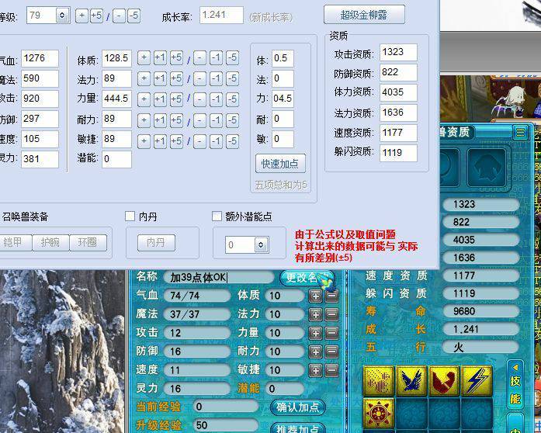Click the sun wheel skill icon
Image resolution: width=541 pixels, height=433 pixels.
pos(380,413)
